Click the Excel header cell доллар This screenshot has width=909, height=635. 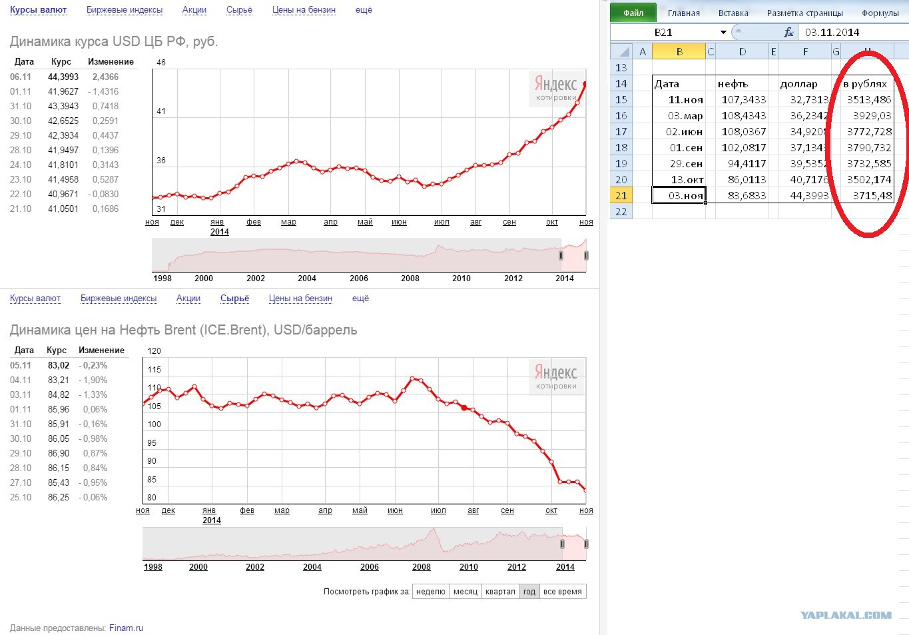(805, 83)
